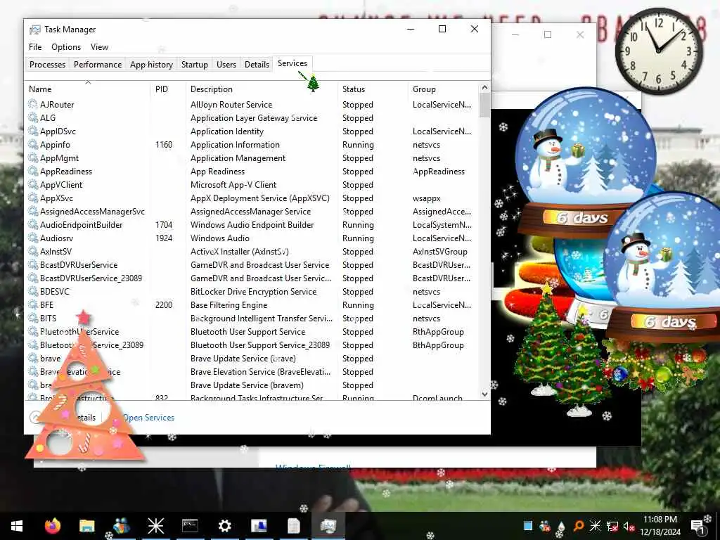Select the Audiosrv service icon

(x=32, y=238)
